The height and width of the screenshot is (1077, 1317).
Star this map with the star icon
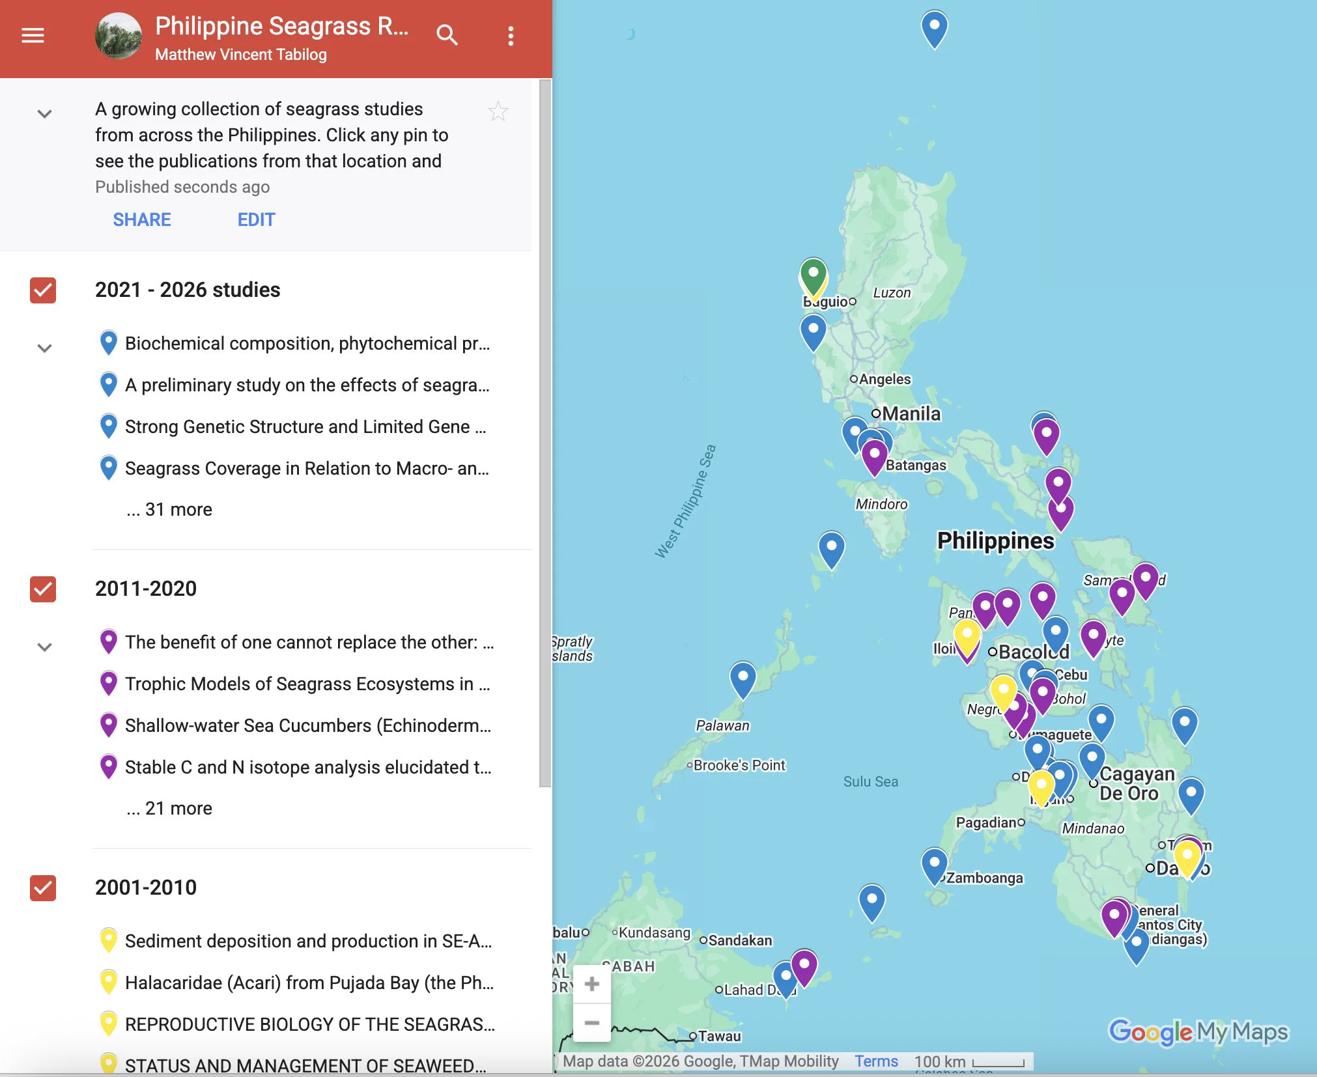click(498, 111)
